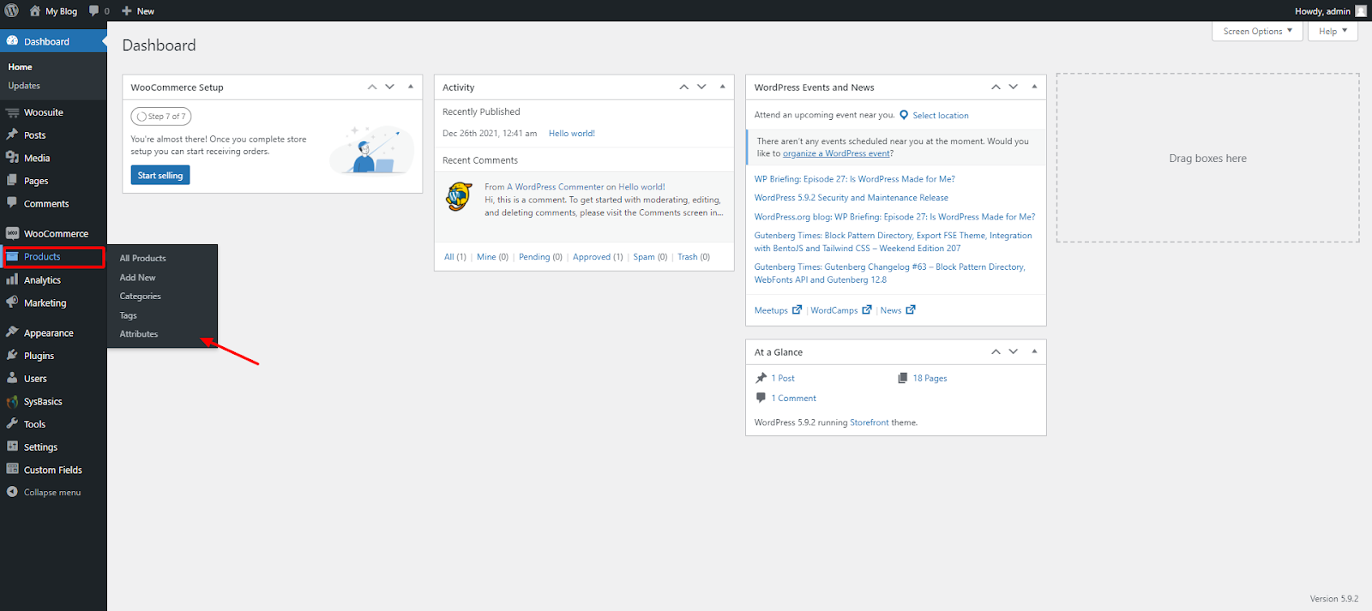This screenshot has width=1372, height=611.
Task: Open the WordCamps external link
Action: point(840,310)
